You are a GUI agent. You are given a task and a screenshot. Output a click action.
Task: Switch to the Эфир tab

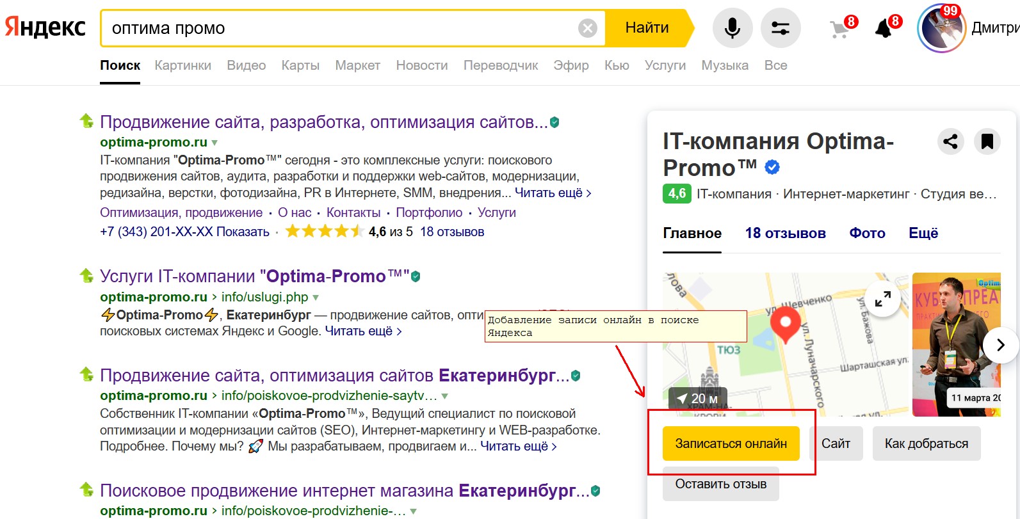pyautogui.click(x=571, y=65)
